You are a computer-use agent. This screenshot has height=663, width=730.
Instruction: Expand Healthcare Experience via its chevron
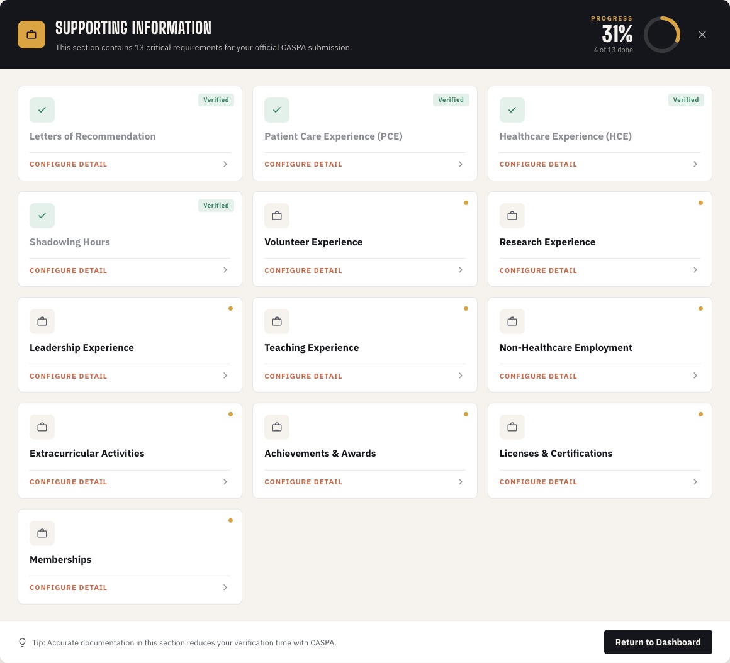(695, 164)
